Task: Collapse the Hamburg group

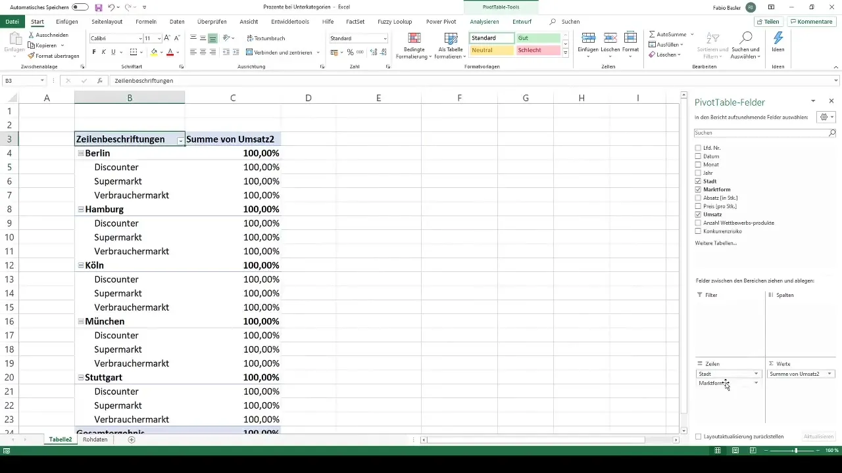Action: (x=80, y=210)
